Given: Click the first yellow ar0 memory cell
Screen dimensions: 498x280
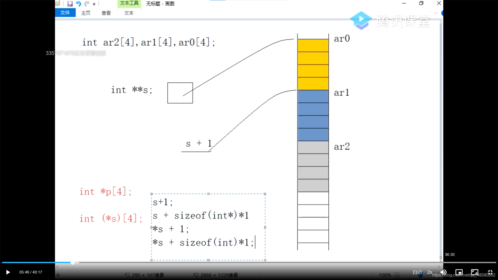Looking at the screenshot, I should coord(313,45).
